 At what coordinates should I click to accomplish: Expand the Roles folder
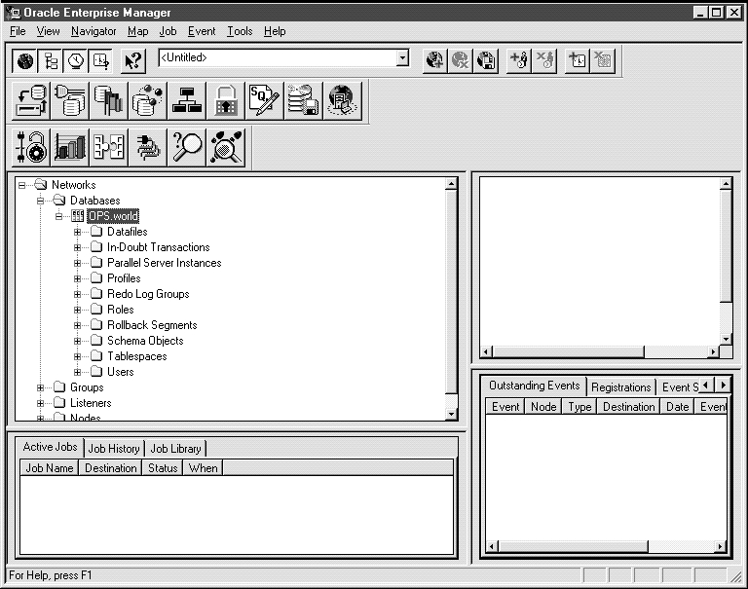77,310
